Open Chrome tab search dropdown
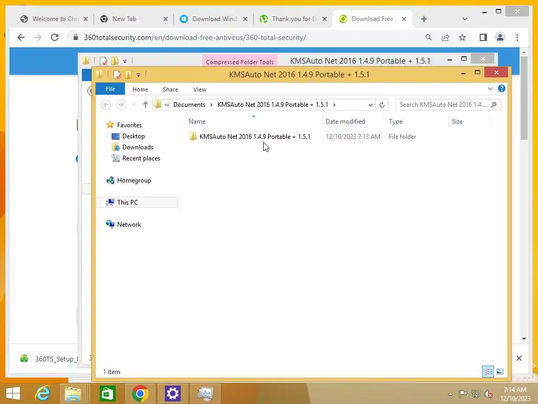 (464, 19)
